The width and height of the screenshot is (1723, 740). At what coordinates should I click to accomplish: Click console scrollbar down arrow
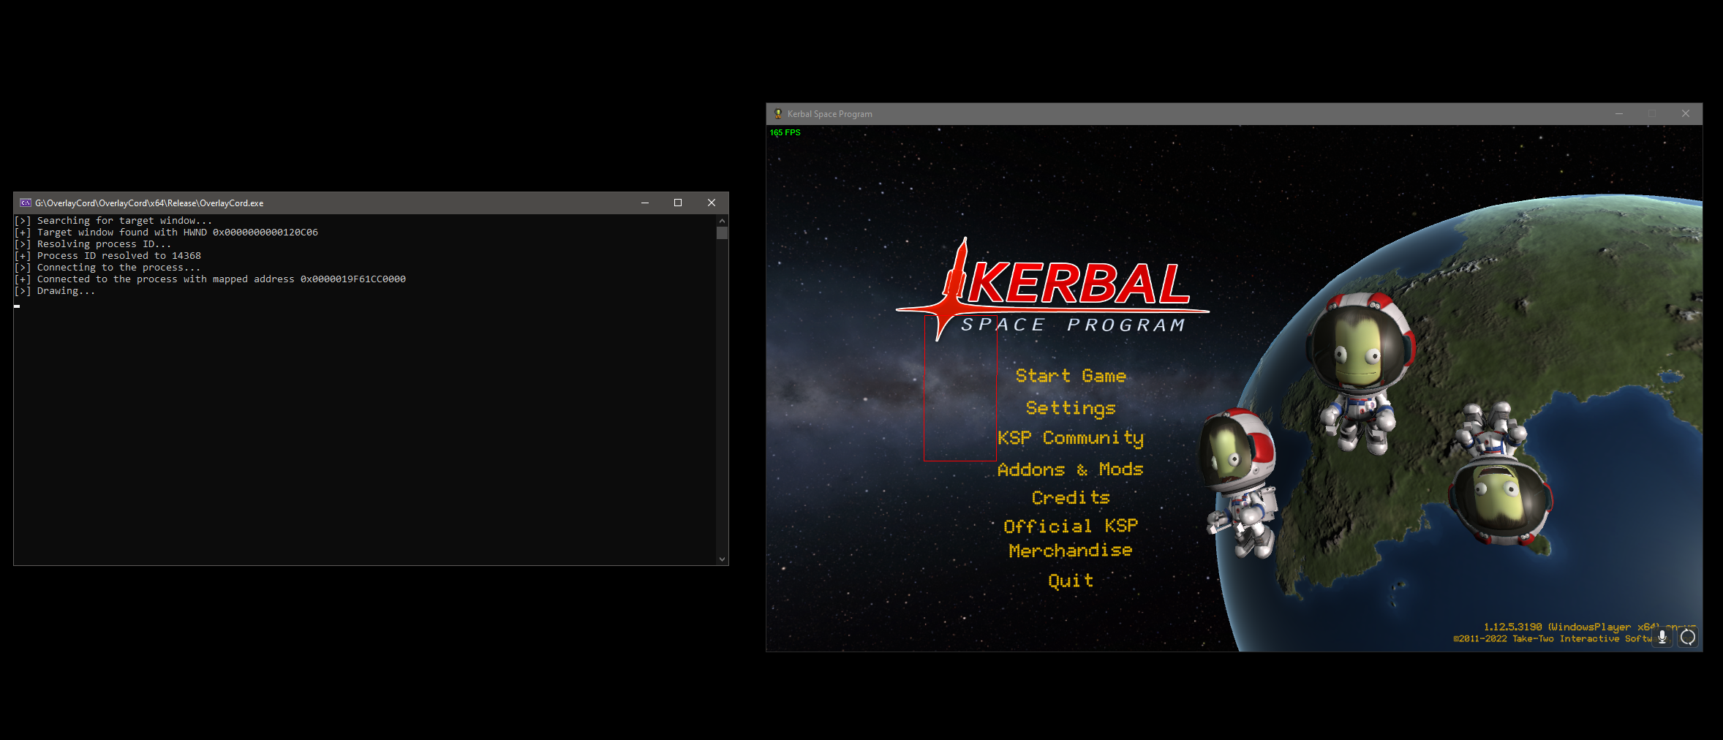722,559
